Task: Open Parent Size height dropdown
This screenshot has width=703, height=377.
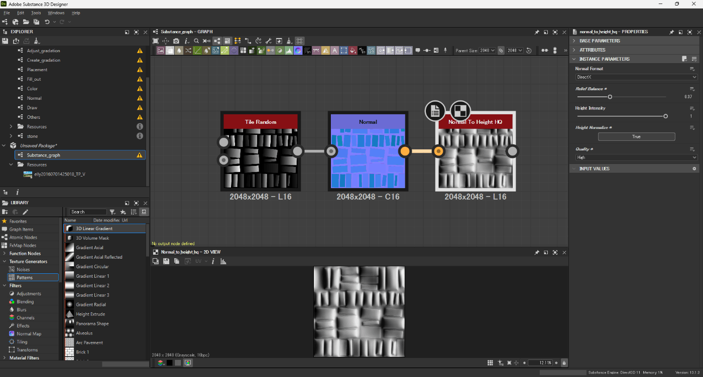Action: pyautogui.click(x=515, y=50)
